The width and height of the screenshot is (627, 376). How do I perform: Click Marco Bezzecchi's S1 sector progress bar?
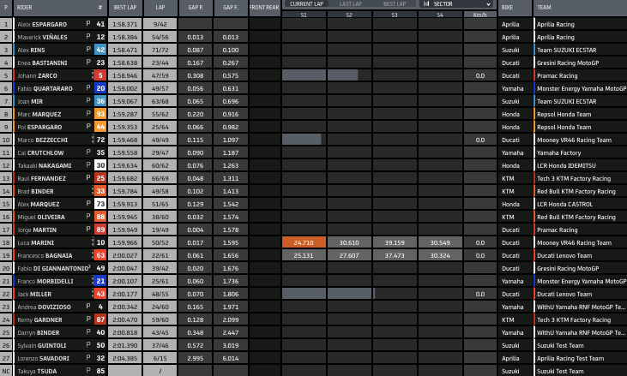click(302, 140)
